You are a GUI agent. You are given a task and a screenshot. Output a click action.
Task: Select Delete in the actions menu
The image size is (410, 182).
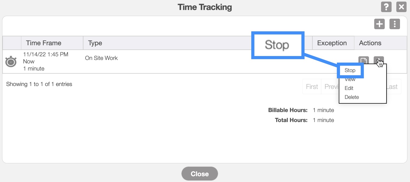click(x=352, y=97)
